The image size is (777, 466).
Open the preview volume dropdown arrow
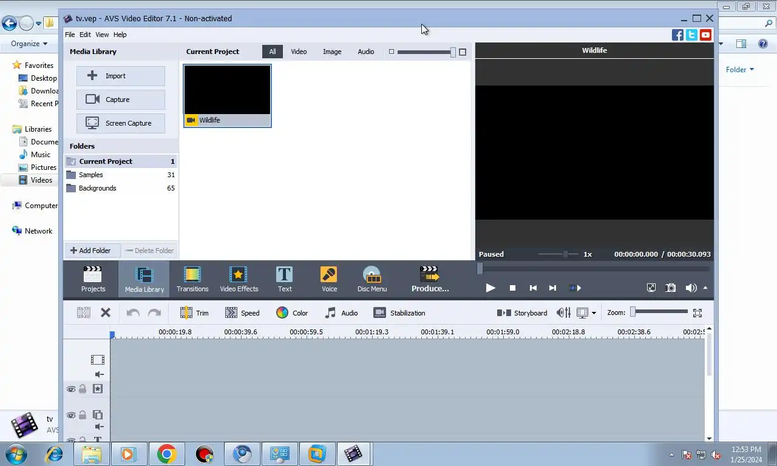click(x=705, y=288)
